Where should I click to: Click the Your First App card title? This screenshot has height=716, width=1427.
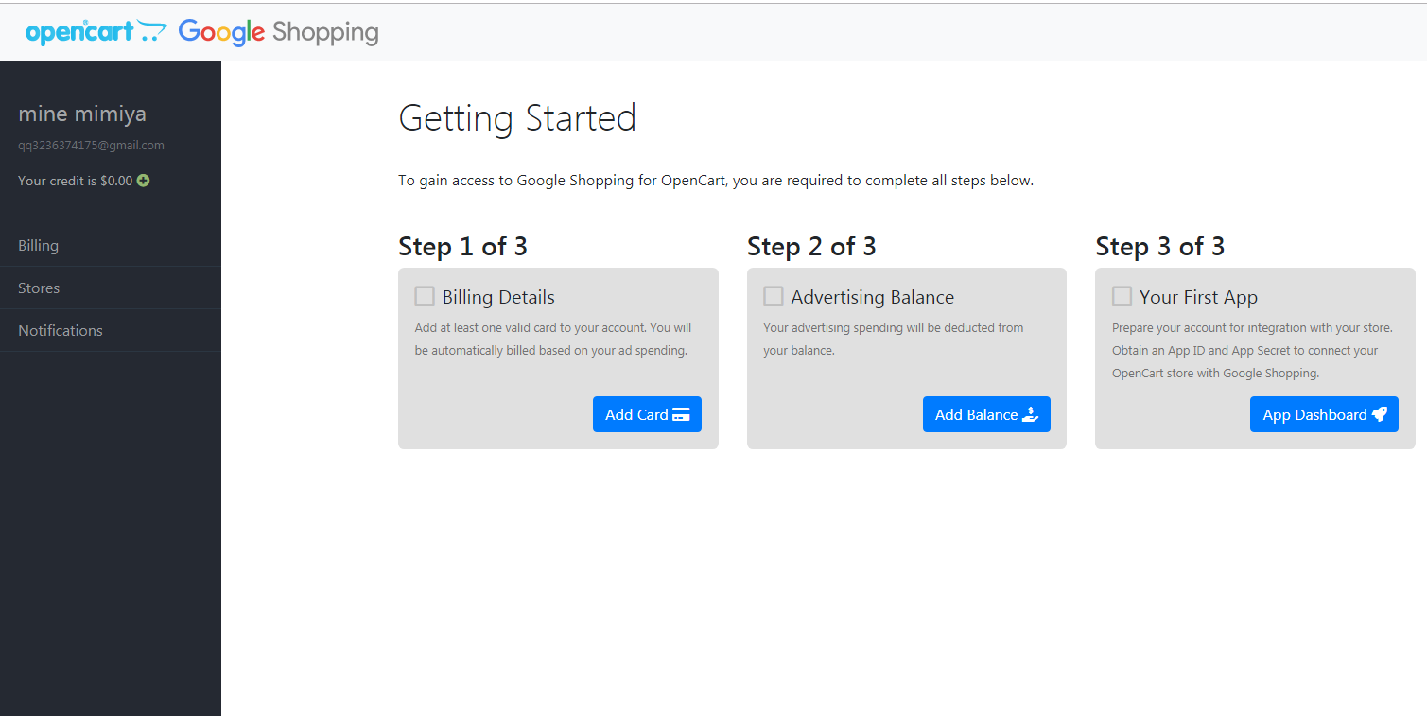click(x=1198, y=297)
